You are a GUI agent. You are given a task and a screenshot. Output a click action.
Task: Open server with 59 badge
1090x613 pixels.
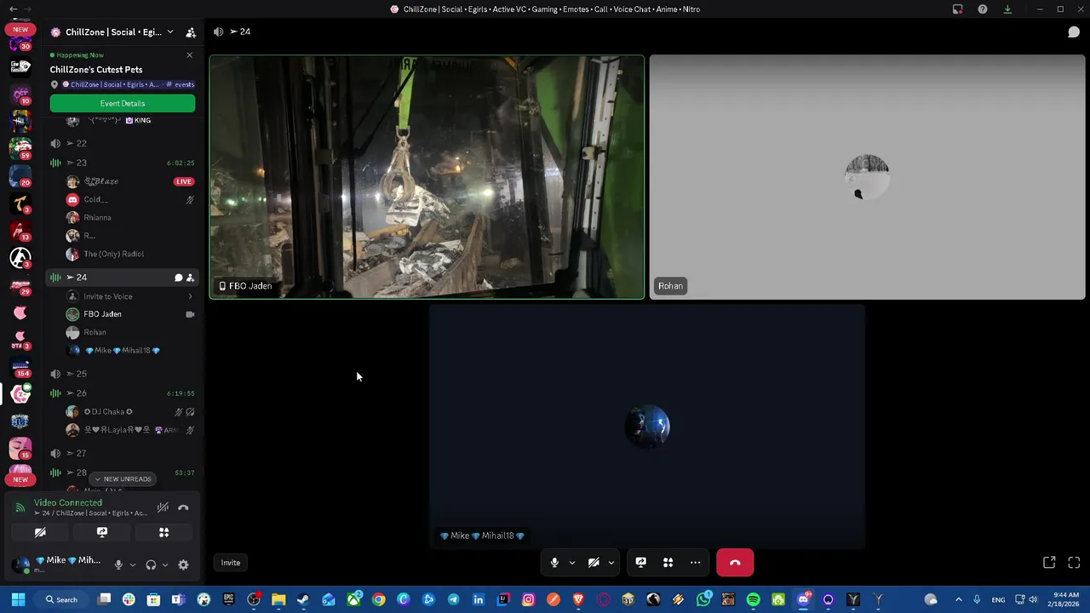(20, 148)
